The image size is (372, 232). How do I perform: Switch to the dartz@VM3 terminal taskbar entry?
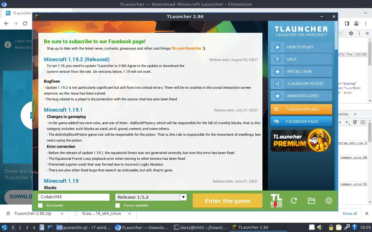(200, 228)
